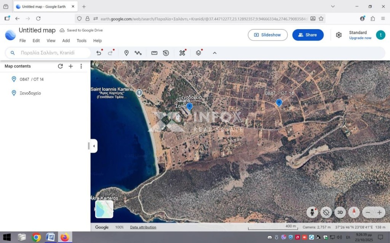Open Street View pegman
The width and height of the screenshot is (390, 243).
(312, 213)
